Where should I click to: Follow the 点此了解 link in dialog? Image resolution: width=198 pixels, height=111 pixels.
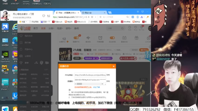pyautogui.click(x=96, y=87)
